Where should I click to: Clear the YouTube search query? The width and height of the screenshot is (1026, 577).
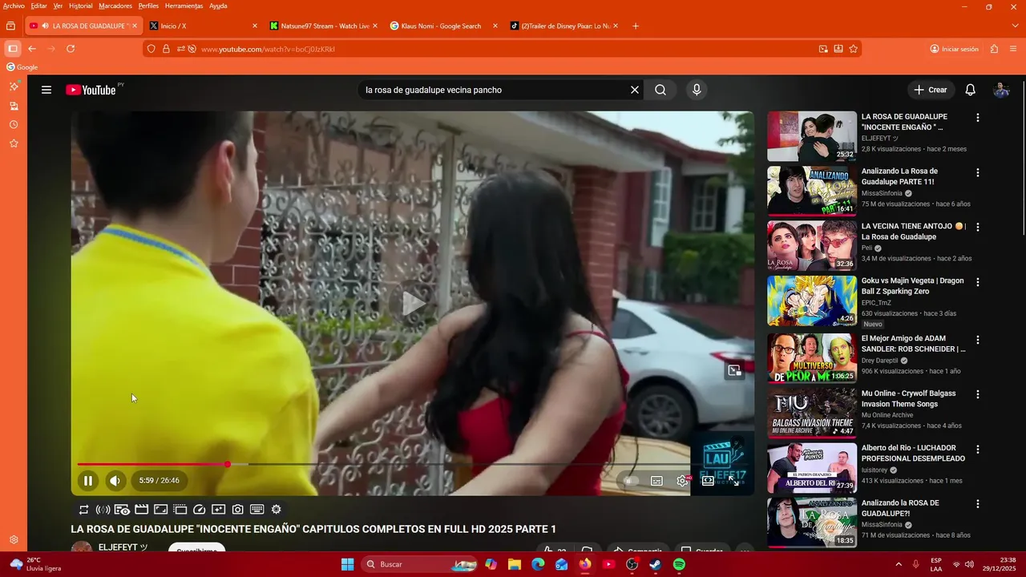click(x=635, y=90)
